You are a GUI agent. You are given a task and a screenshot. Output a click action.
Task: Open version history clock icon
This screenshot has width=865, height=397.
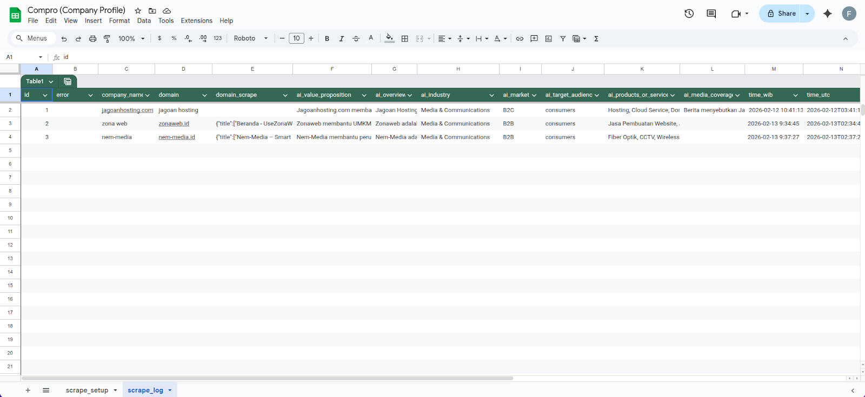tap(689, 14)
